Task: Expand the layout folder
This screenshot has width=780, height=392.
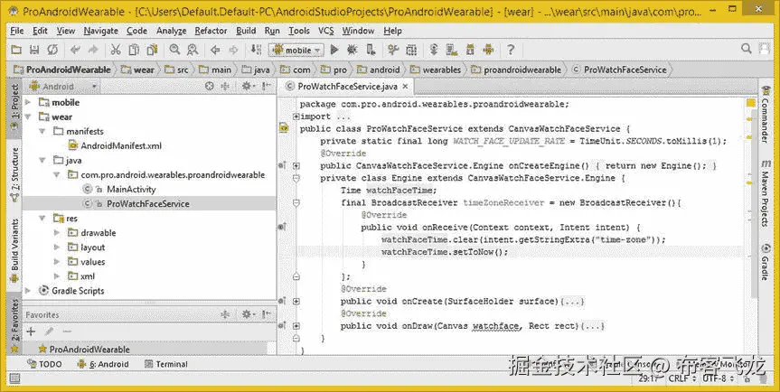Action: [x=57, y=247]
